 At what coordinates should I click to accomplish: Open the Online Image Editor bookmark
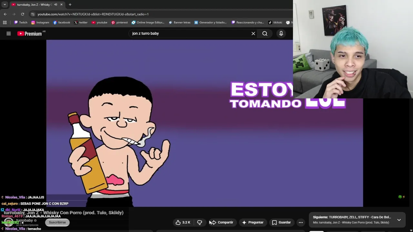click(x=148, y=23)
